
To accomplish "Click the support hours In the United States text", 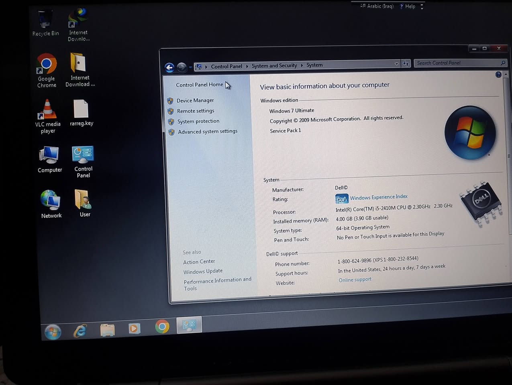I will [x=392, y=268].
